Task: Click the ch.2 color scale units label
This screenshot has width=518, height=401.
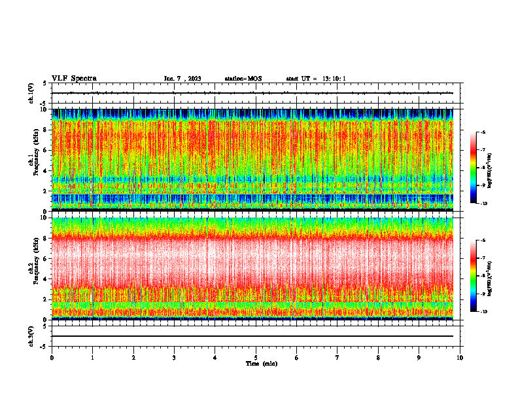Action: click(x=490, y=278)
